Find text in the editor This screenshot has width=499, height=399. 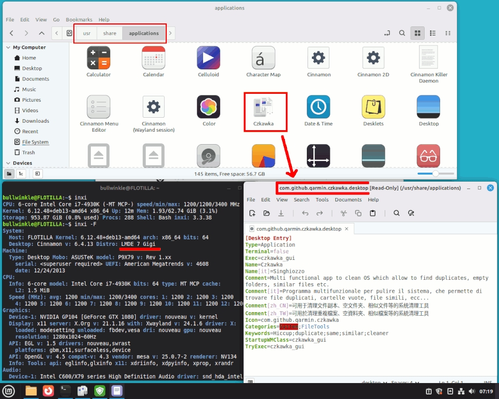[x=397, y=213]
